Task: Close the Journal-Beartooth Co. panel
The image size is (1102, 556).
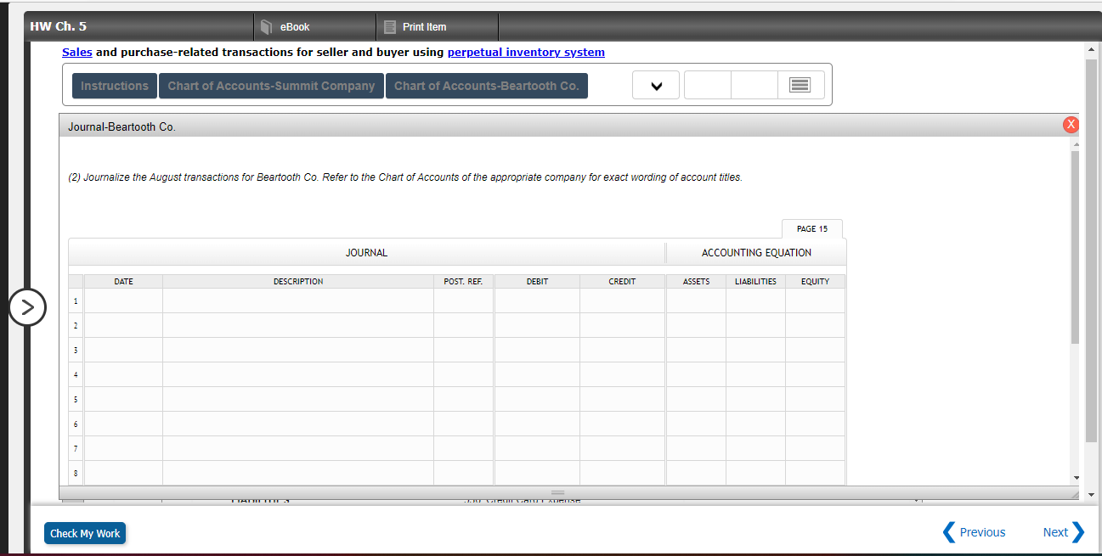Action: coord(1071,124)
